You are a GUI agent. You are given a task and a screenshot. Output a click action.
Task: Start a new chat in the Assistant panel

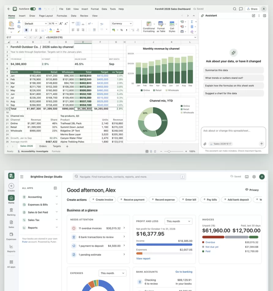253,16
